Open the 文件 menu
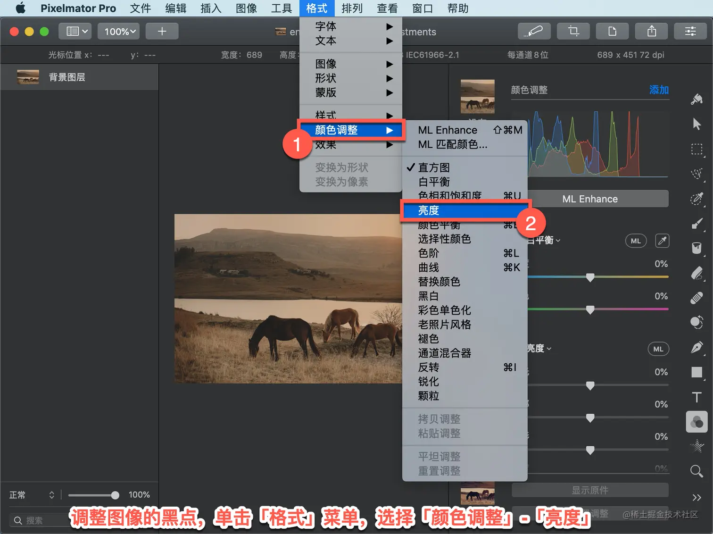Screen dimensions: 713x534 tap(140, 8)
